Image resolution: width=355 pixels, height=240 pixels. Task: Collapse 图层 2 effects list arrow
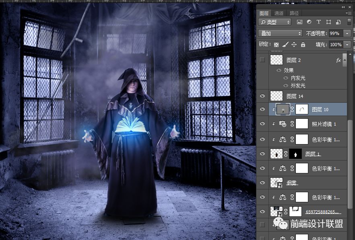345,60
